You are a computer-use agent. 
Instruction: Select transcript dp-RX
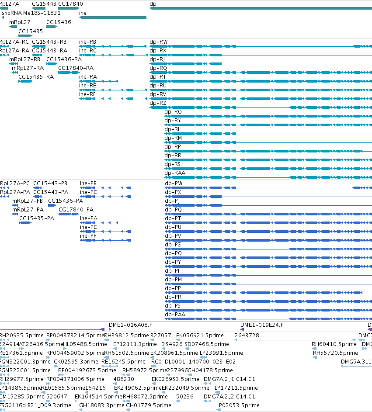tap(261, 55)
